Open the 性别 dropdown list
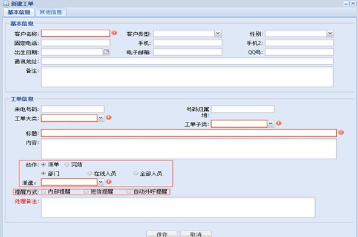The image size is (358, 237). pyautogui.click(x=330, y=33)
